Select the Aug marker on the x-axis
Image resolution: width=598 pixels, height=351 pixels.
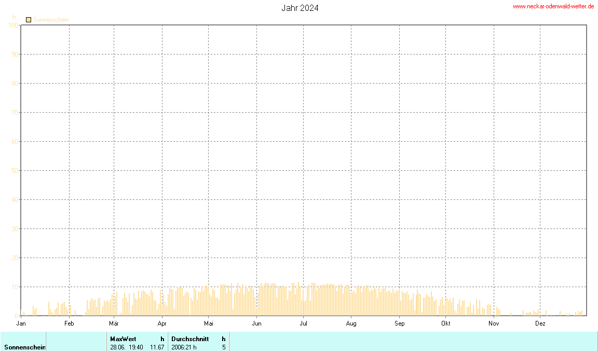coord(351,323)
